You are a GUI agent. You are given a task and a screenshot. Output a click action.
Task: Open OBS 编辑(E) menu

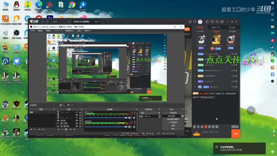[x=41, y=31]
